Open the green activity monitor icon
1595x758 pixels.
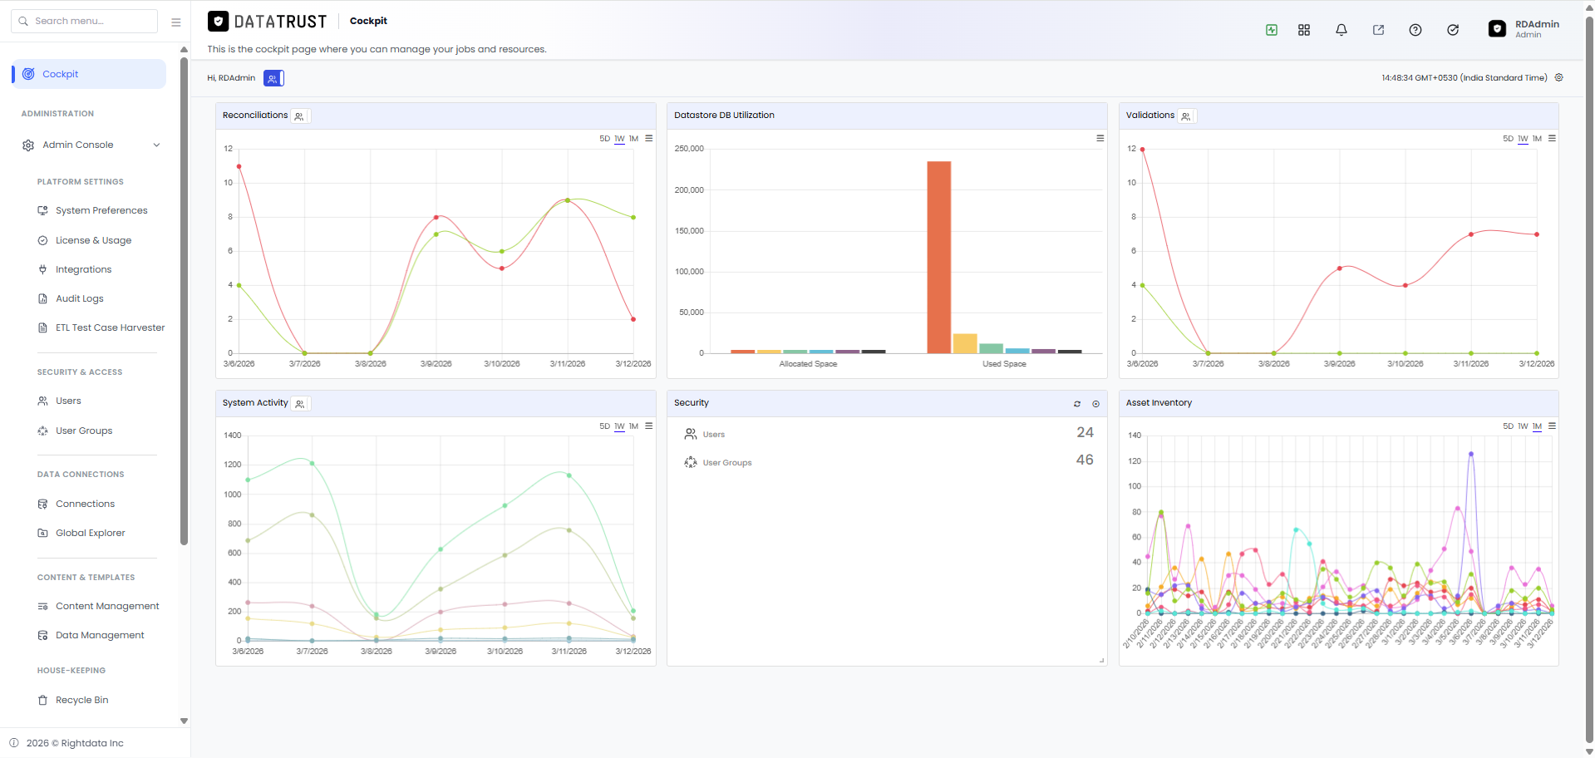coord(1271,30)
